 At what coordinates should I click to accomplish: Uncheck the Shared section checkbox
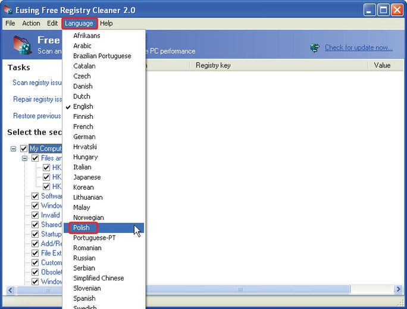point(35,225)
